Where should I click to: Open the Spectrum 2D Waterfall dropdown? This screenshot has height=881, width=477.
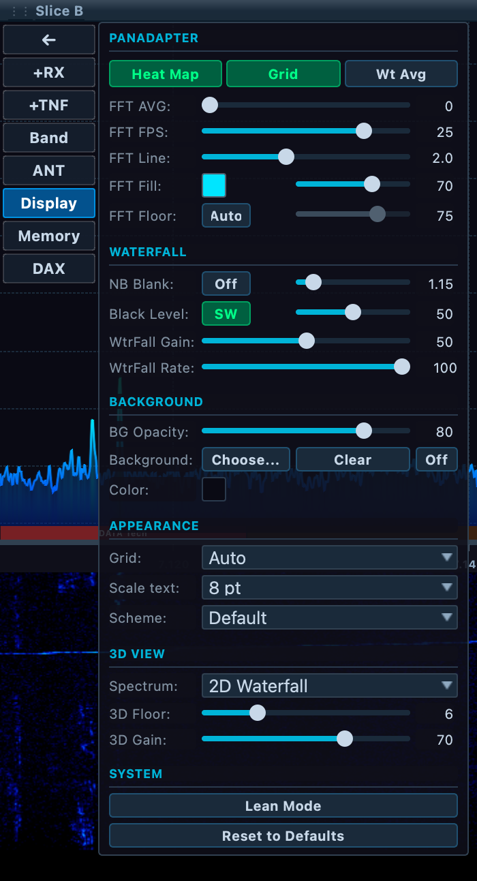tap(330, 685)
